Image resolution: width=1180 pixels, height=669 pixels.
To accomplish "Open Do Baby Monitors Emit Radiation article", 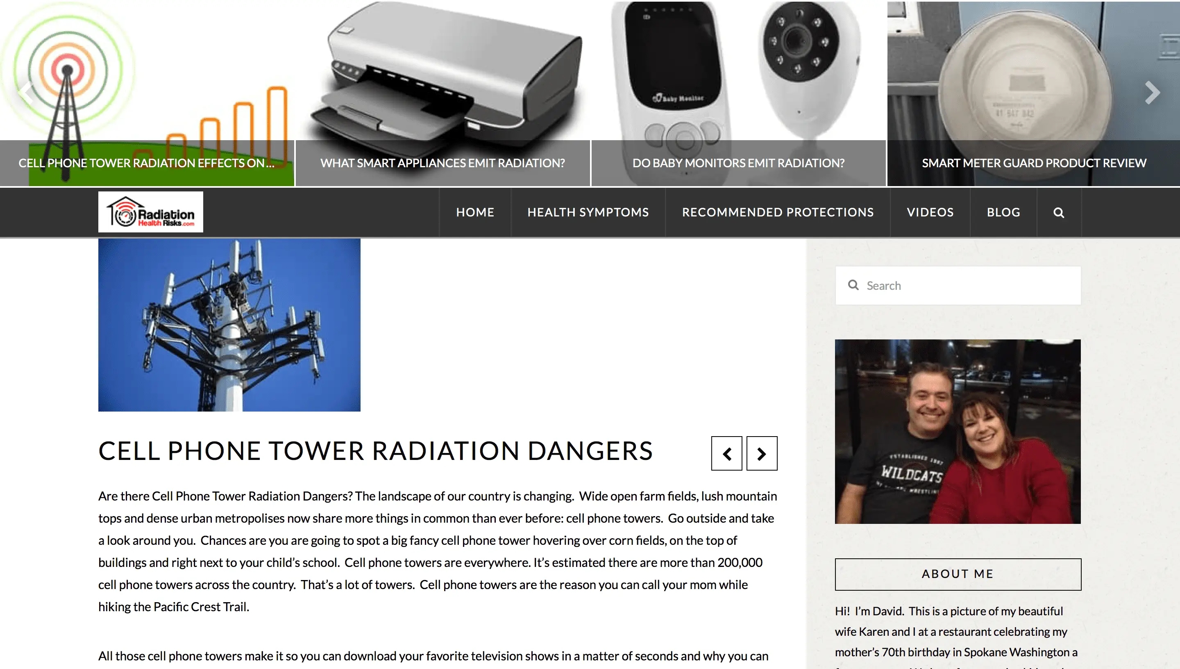I will (x=738, y=163).
